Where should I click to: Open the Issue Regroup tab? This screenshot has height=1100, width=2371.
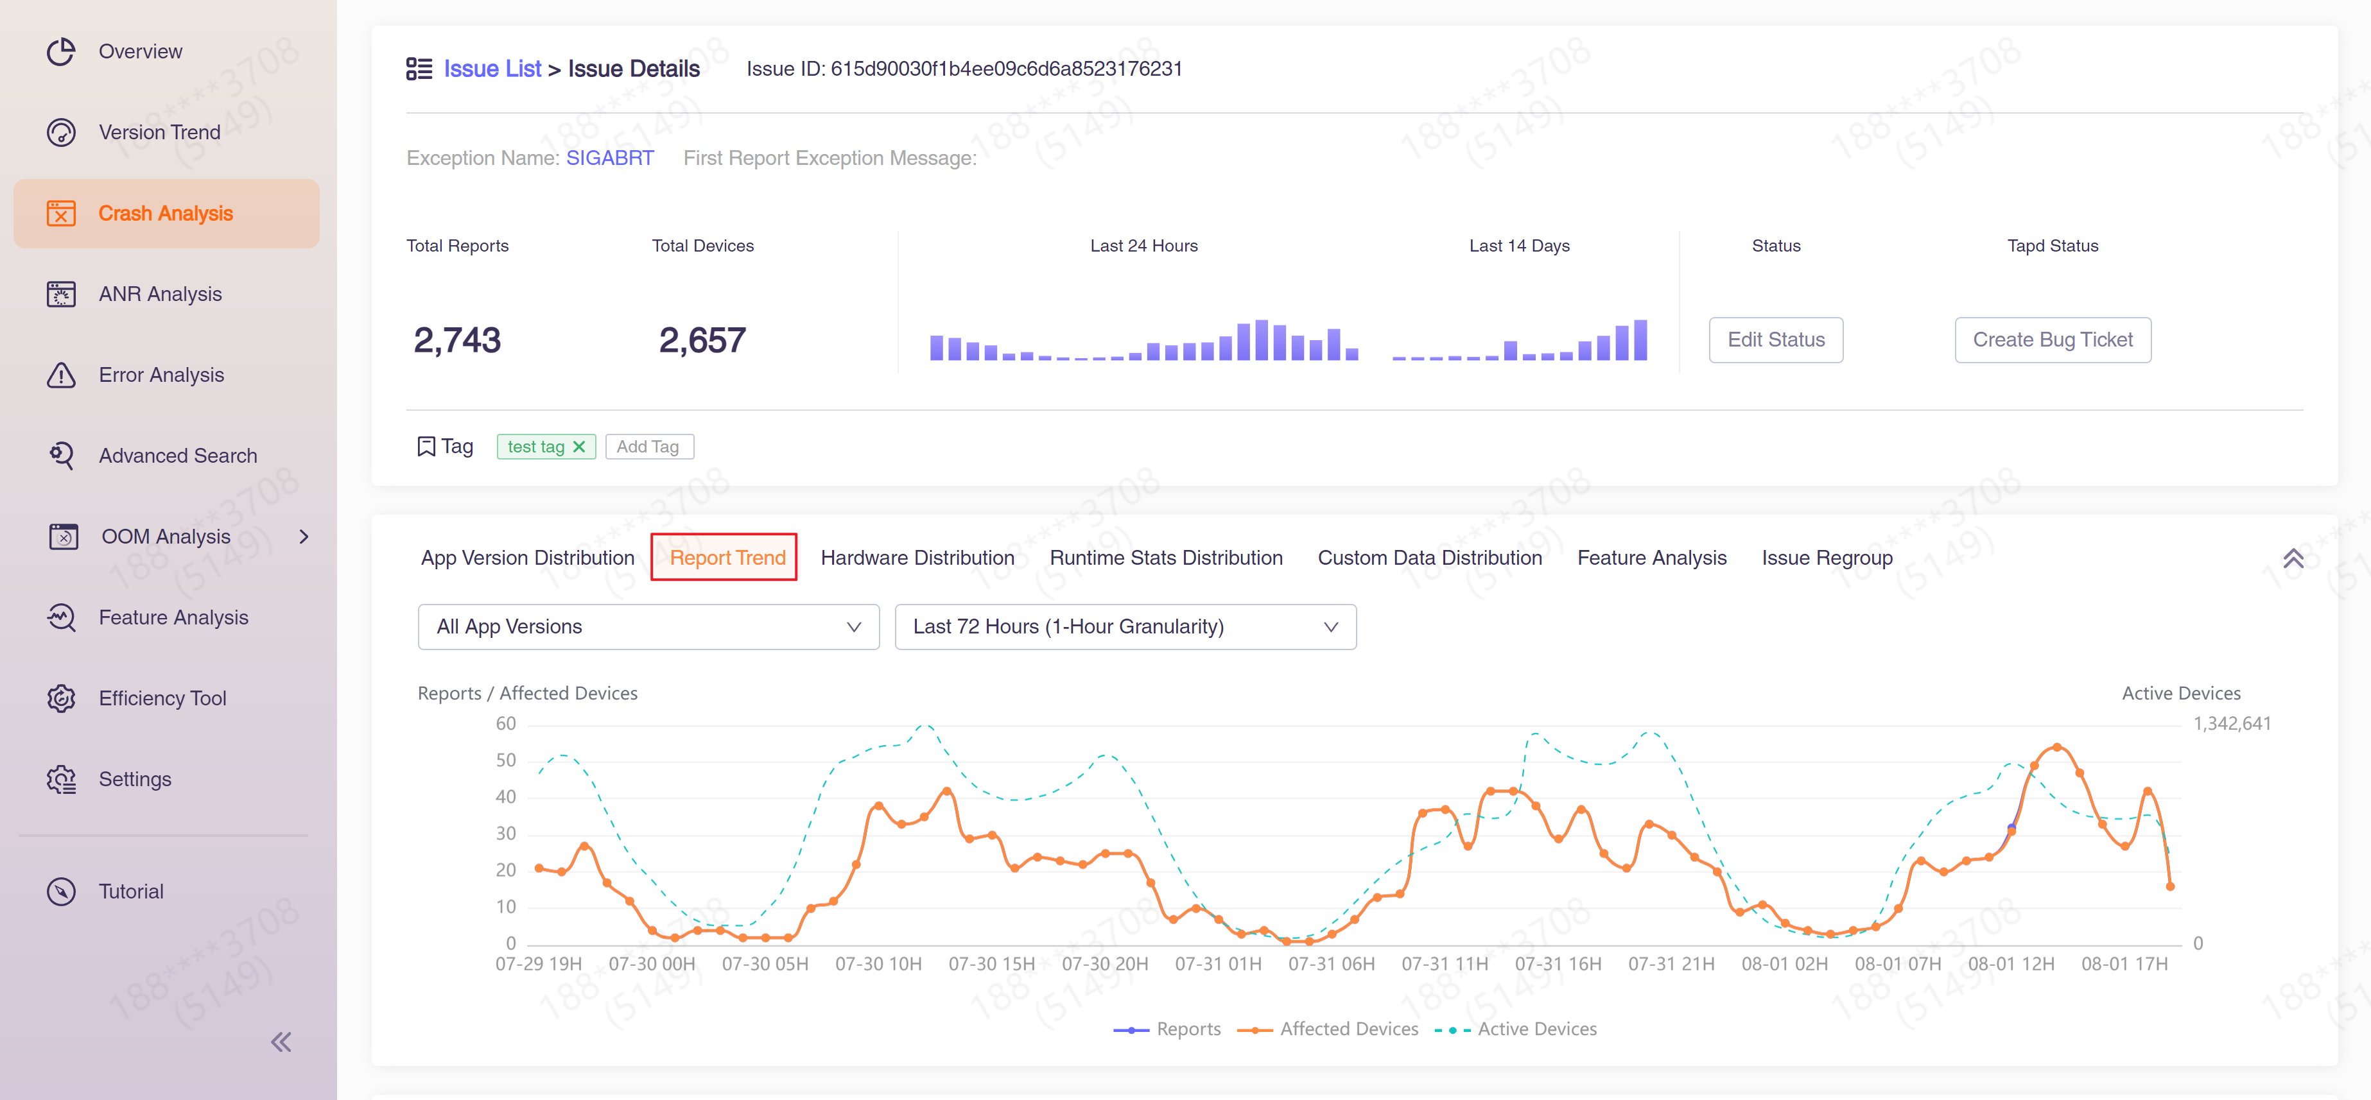[1826, 558]
